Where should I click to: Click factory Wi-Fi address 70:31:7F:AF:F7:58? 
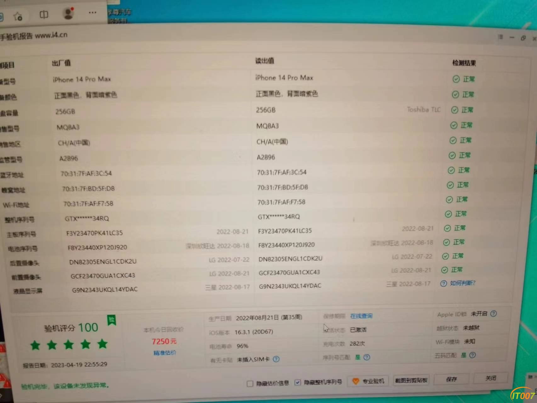pos(88,204)
